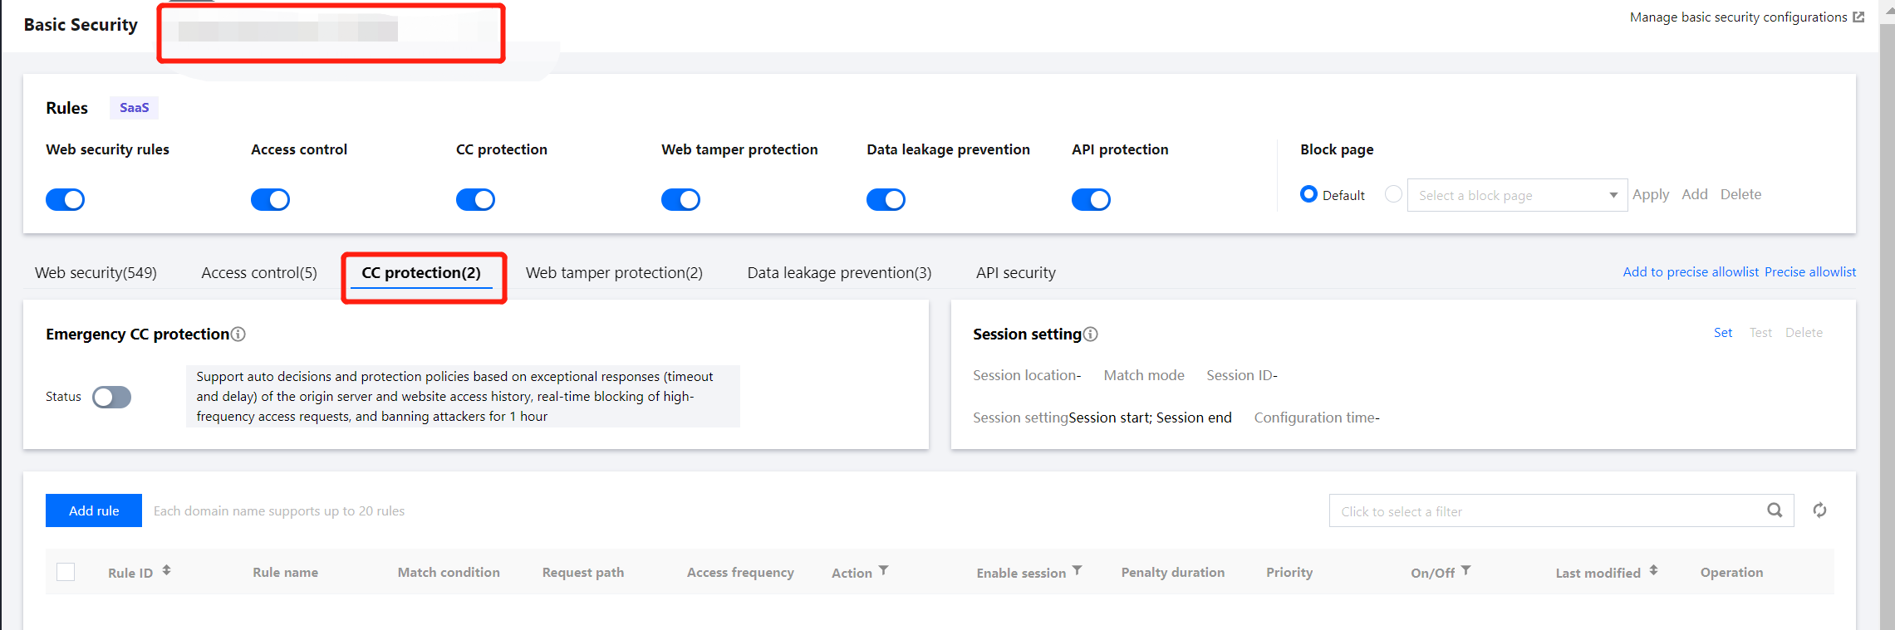Image resolution: width=1895 pixels, height=630 pixels.
Task: Expand the Select a block page dropdown
Action: pyautogui.click(x=1517, y=195)
